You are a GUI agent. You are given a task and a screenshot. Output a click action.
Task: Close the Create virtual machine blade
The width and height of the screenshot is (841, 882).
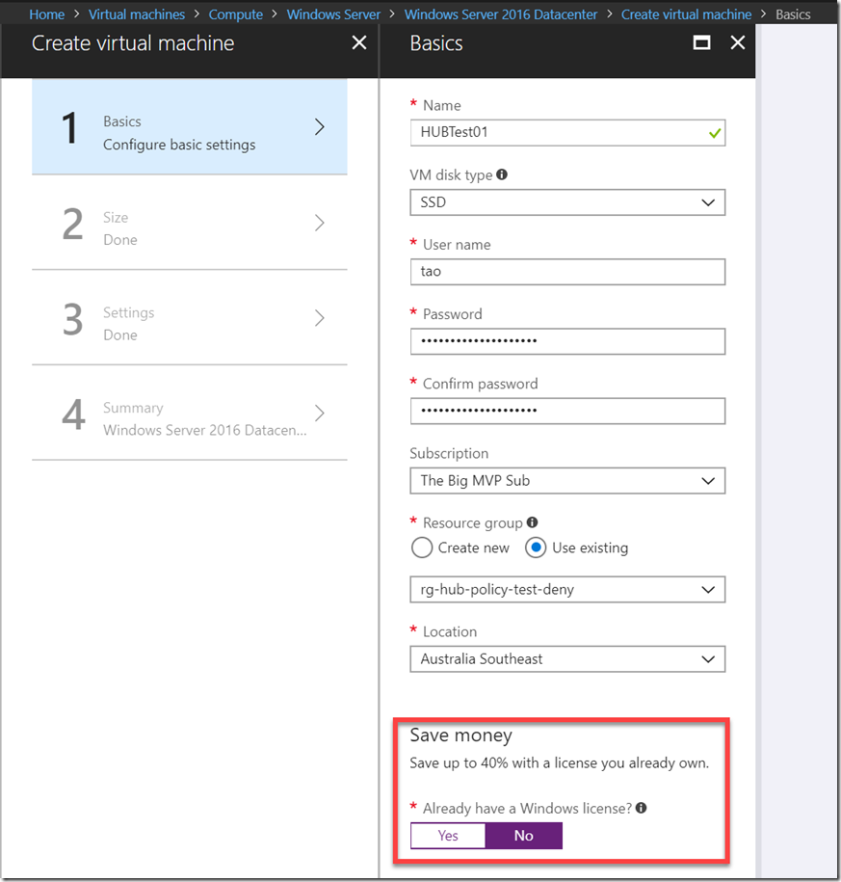(359, 42)
